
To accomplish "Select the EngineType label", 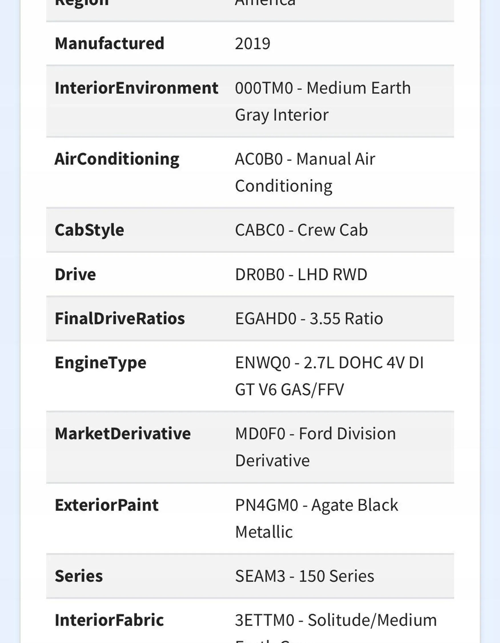I will 100,363.
